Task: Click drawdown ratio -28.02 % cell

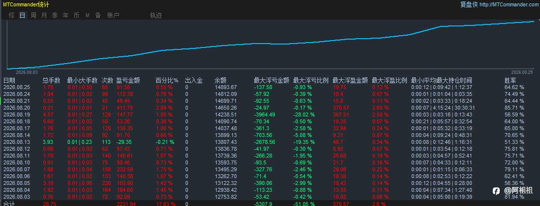Action: tap(304, 115)
